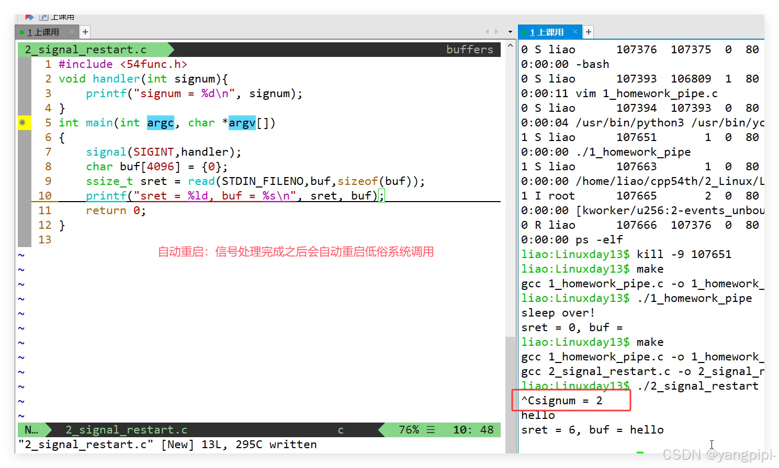Screen dimensions: 779x468
Task: Click the red 自动重启 annotation text
Action: tap(296, 252)
